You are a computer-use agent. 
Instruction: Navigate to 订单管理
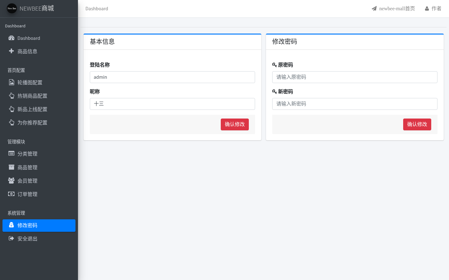39,194
